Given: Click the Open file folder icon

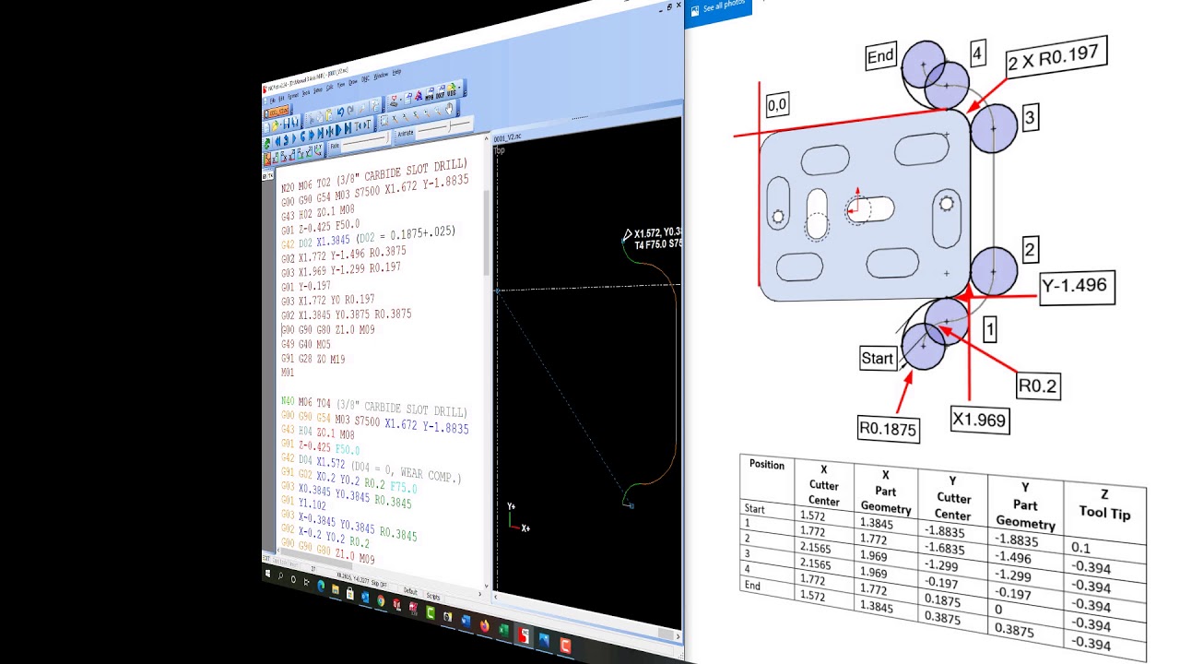Looking at the screenshot, I should pyautogui.click(x=276, y=125).
